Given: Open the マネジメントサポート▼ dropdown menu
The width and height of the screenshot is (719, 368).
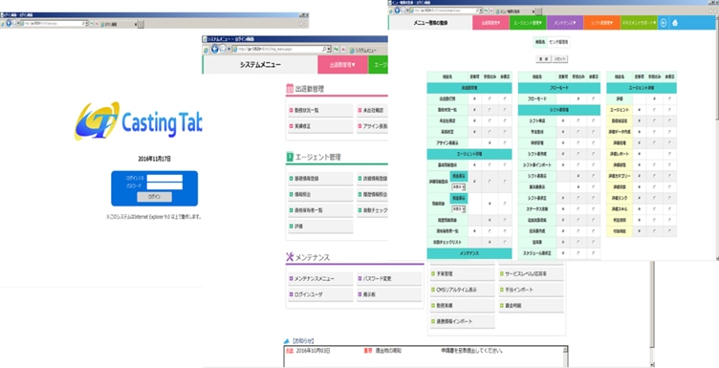Looking at the screenshot, I should point(639,22).
